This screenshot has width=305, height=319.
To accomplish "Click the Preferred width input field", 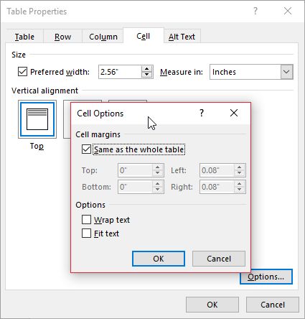I will pyautogui.click(x=120, y=72).
